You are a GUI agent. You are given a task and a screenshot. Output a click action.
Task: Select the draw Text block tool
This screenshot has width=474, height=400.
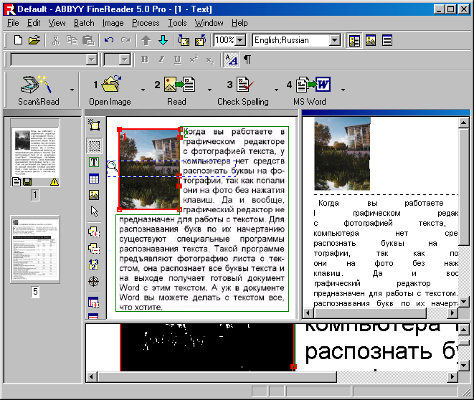click(94, 162)
